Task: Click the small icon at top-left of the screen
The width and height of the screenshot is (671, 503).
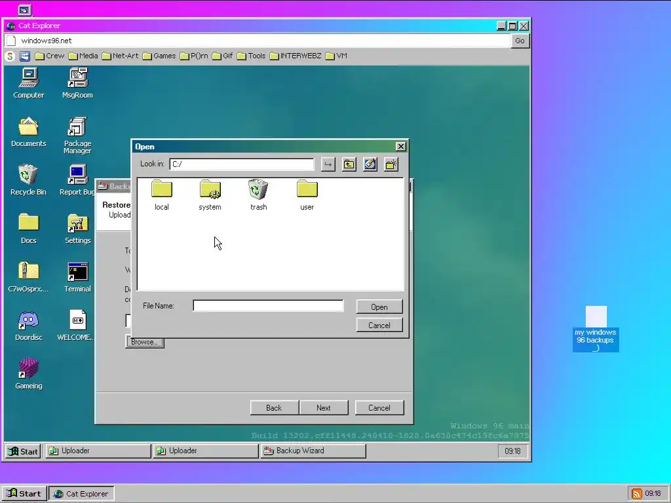Action: tap(24, 10)
